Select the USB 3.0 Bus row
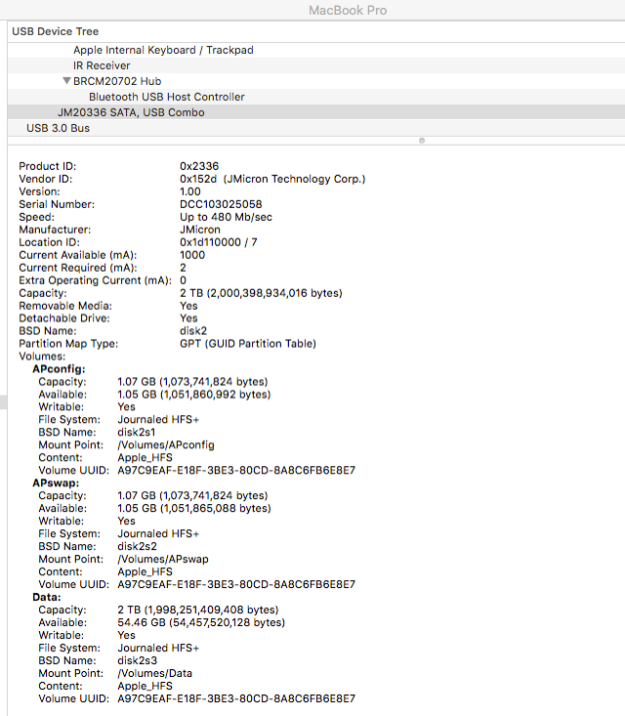This screenshot has width=625, height=716. (316, 128)
